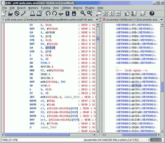Viewport: 165px width, 143px height.
Task: Click the Print toolbar icon
Action: point(32,13)
